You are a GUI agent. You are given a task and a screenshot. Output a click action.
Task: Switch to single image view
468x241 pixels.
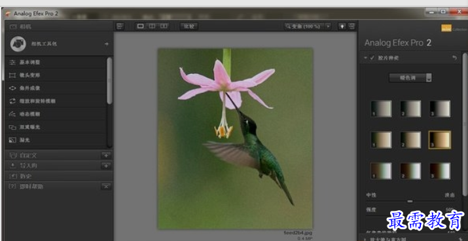click(x=141, y=26)
